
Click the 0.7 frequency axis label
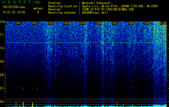coord(2,88)
